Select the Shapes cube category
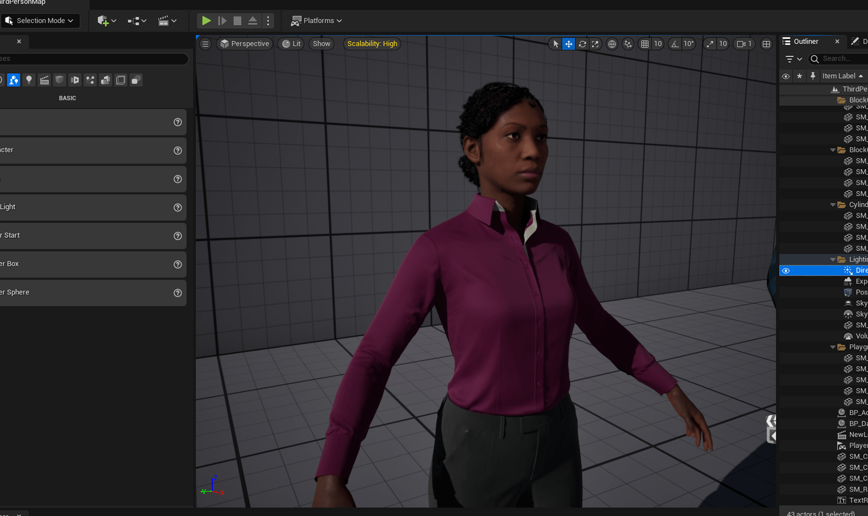Screen dimensions: 868x516 [59, 80]
